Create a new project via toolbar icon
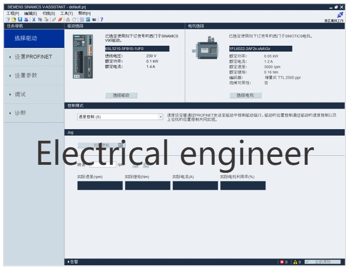This screenshot has height=269, width=349. point(8,20)
